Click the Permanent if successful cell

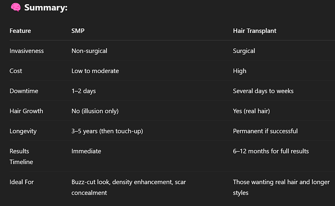click(x=265, y=131)
